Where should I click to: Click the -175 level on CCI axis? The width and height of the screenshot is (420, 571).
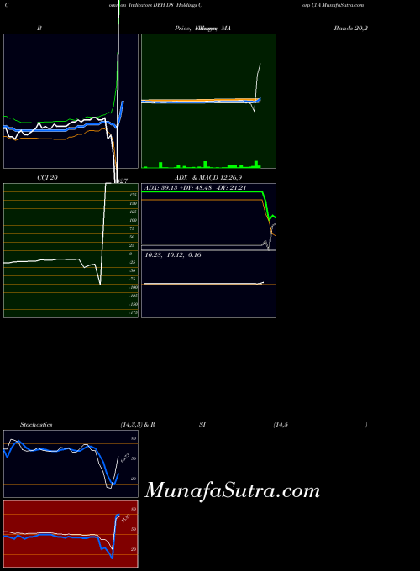[x=134, y=312]
